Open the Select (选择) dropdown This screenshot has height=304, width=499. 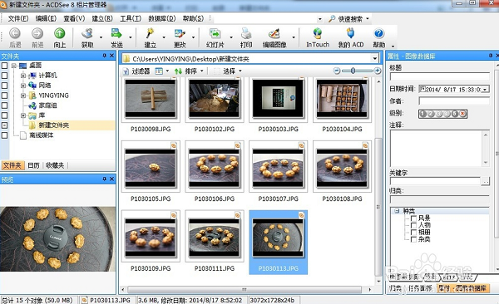240,71
